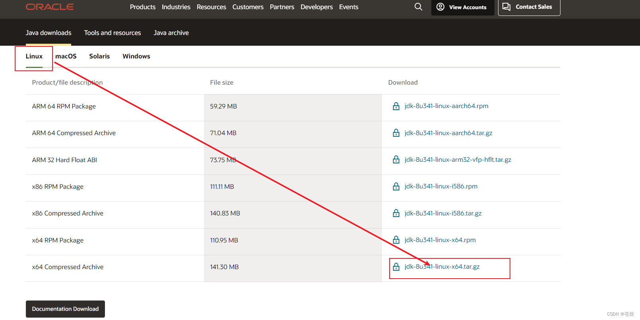Click the Documentation Download button
This screenshot has height=320, width=640.
[x=65, y=309]
